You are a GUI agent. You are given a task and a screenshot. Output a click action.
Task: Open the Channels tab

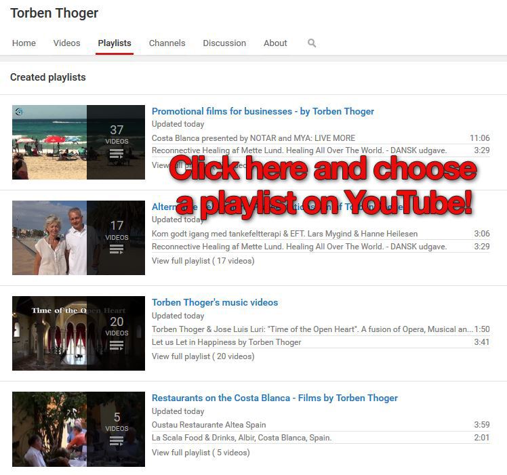[x=167, y=43]
